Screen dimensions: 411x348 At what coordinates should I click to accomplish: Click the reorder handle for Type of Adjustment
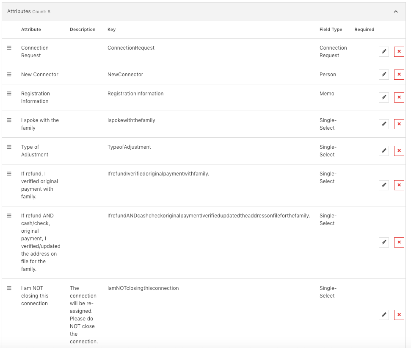pyautogui.click(x=9, y=147)
